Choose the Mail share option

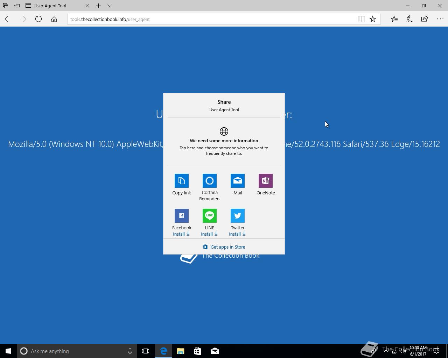(238, 181)
